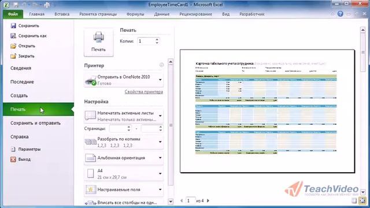Click the Save floppy disk icon
This screenshot has height=208, width=370.
(13, 25)
